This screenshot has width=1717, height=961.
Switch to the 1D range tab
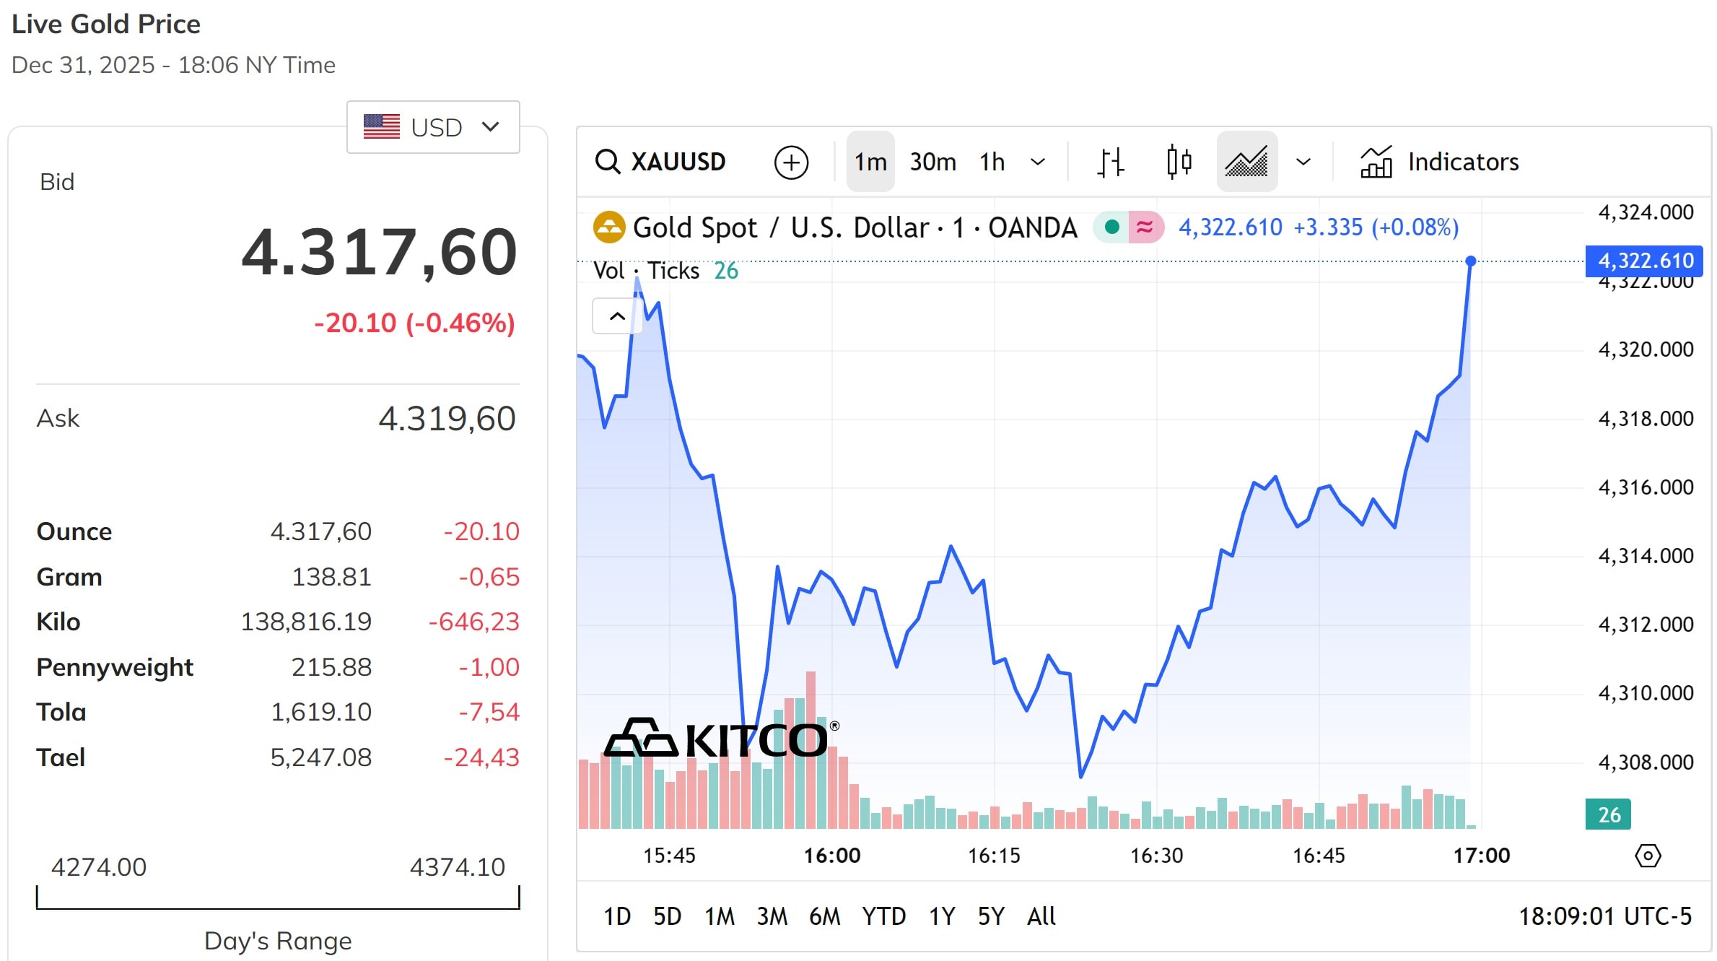coord(616,916)
